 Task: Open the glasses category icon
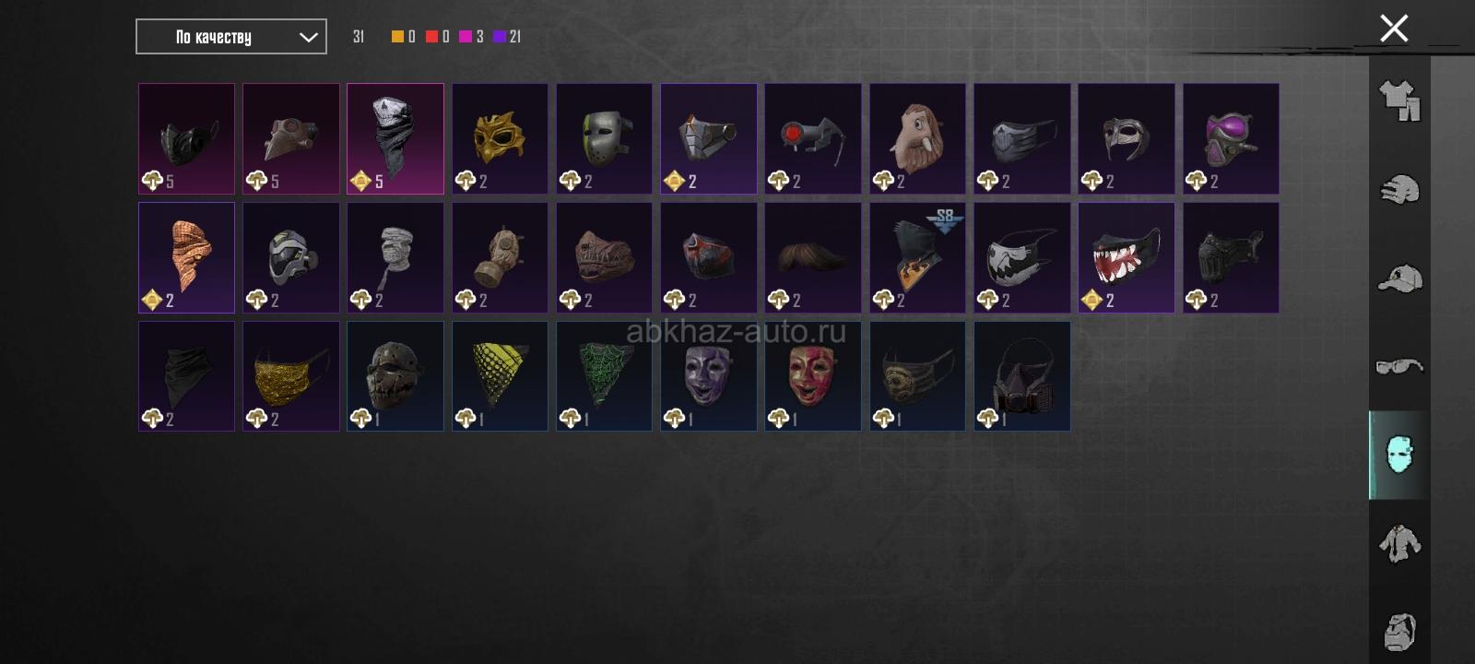[1399, 366]
